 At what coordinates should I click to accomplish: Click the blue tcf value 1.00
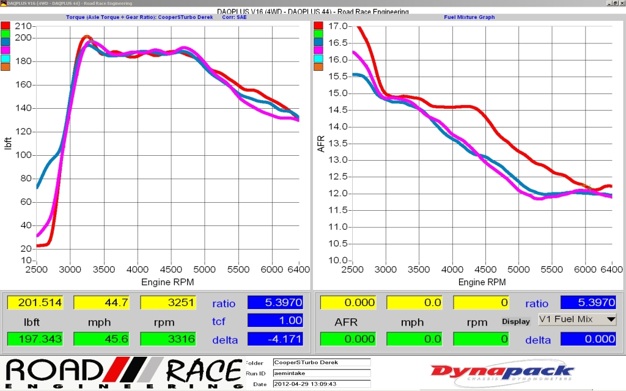point(274,320)
